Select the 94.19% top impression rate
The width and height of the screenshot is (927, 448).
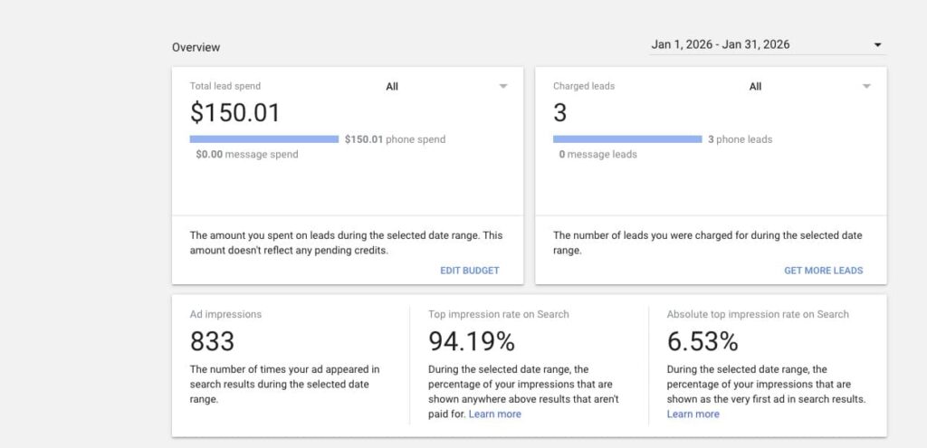pos(472,341)
